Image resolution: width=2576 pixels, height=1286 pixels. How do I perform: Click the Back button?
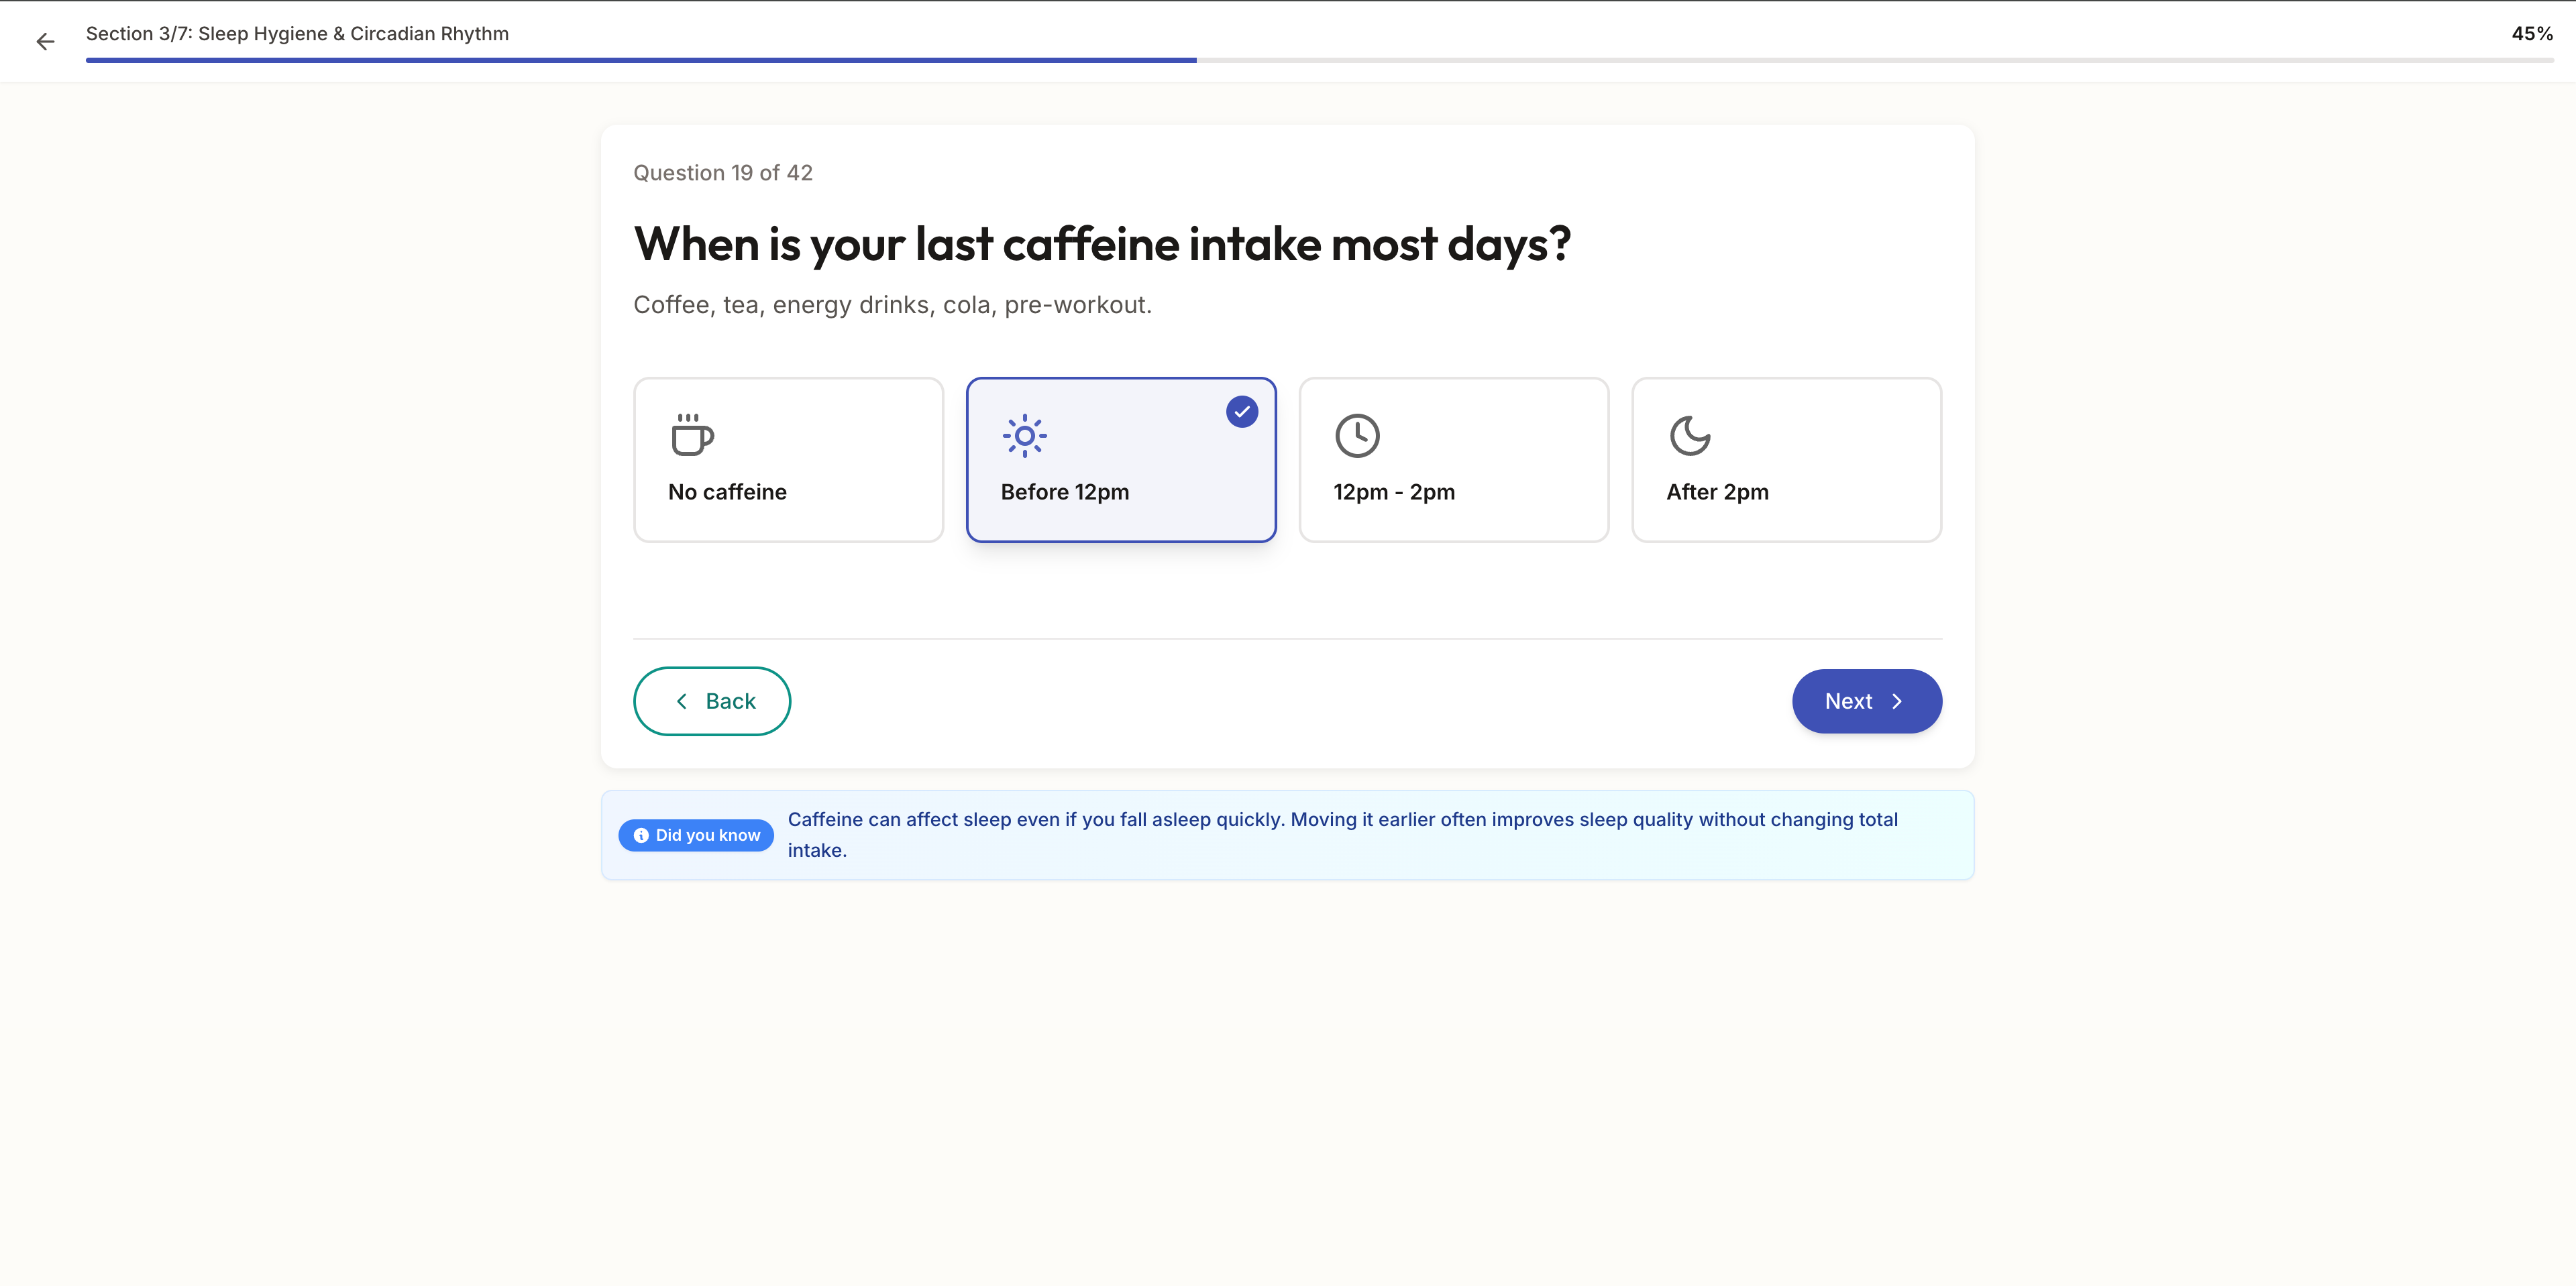711,701
